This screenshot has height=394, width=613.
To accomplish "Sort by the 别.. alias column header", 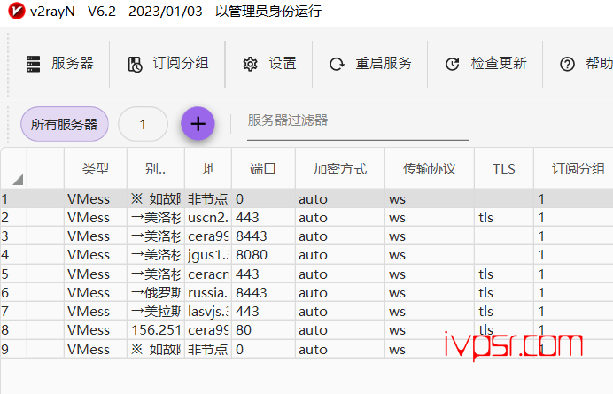I will (156, 169).
